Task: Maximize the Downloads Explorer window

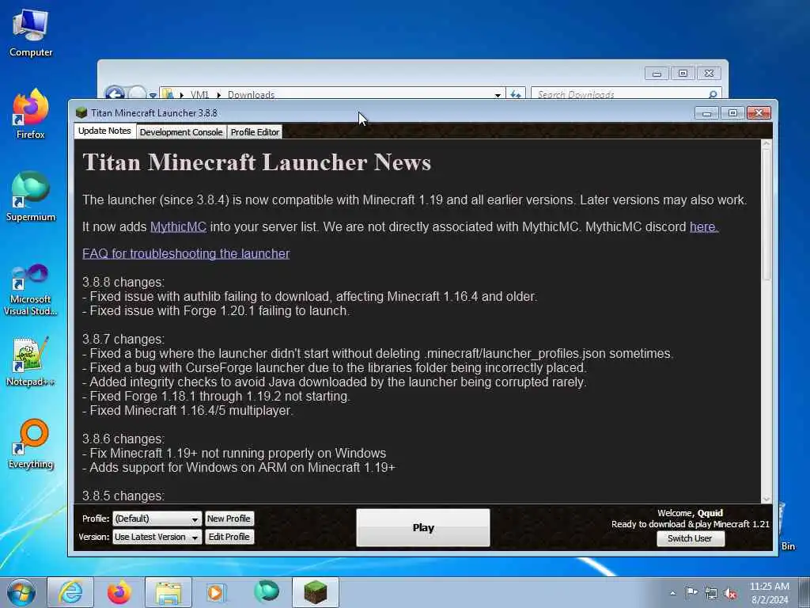Action: pos(683,74)
